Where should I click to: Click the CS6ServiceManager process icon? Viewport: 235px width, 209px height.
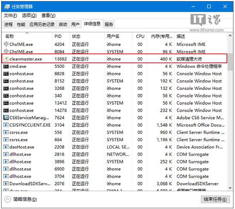pyautogui.click(x=6, y=118)
